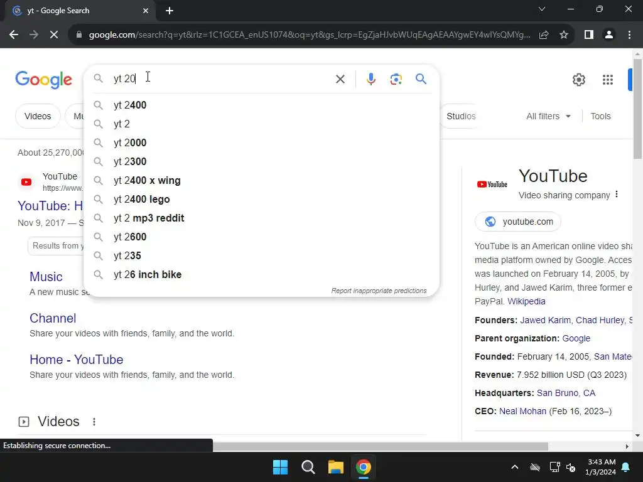Open the Wikipedia link

point(526,301)
